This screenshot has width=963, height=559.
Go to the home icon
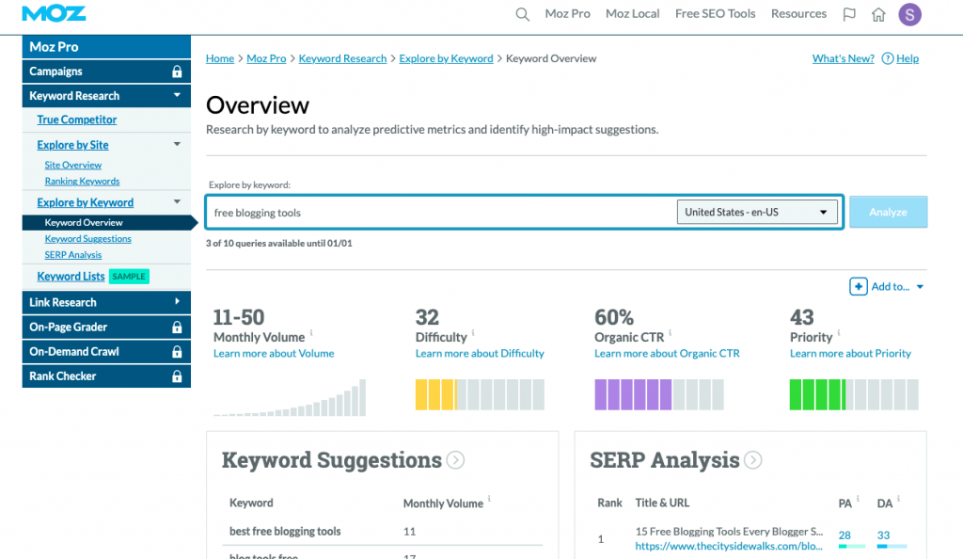click(x=879, y=14)
